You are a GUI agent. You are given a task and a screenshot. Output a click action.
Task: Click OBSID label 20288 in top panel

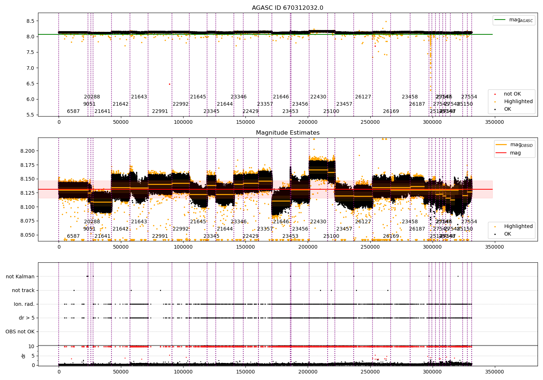pyautogui.click(x=92, y=97)
